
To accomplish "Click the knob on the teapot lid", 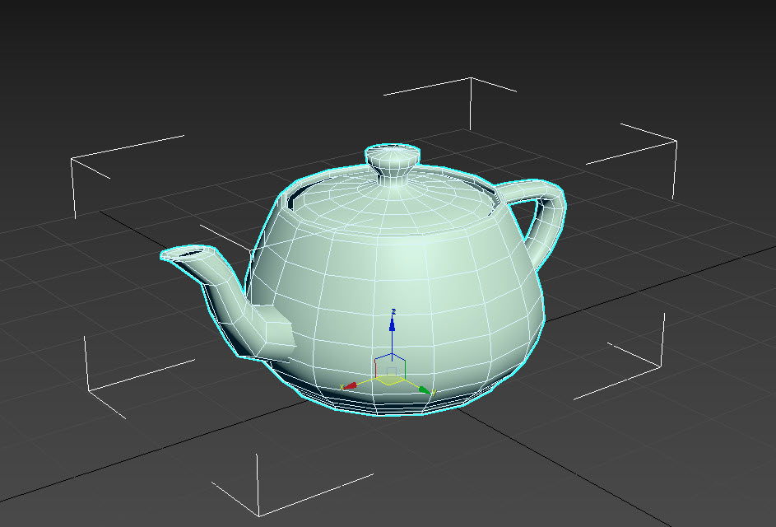I will (x=393, y=162).
